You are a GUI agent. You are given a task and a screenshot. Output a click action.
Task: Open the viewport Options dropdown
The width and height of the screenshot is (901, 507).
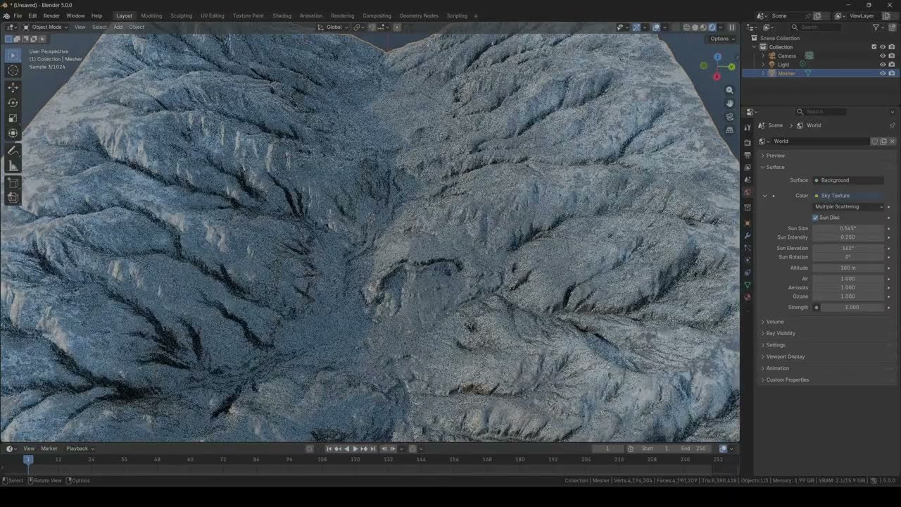point(722,39)
